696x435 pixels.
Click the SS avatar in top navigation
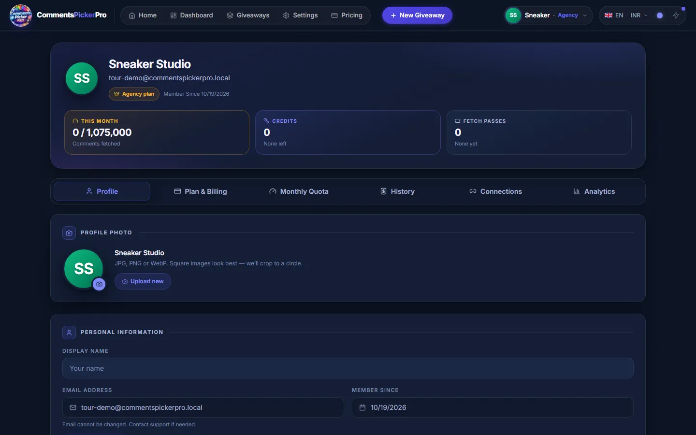click(x=513, y=15)
